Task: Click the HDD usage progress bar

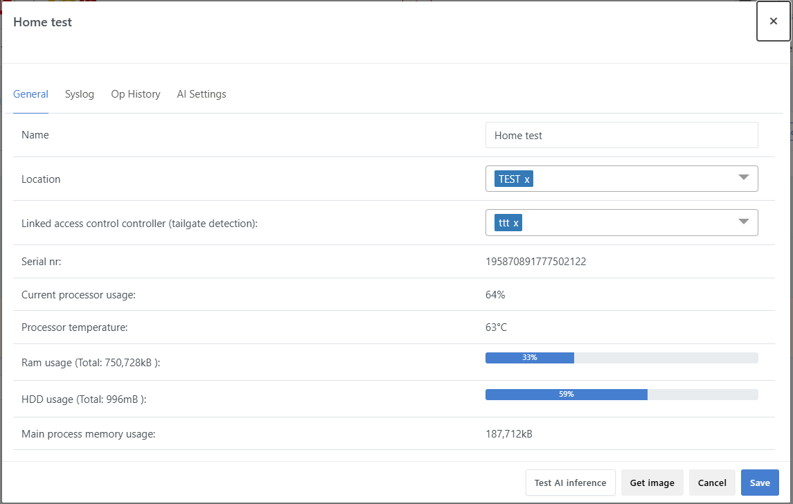Action: click(621, 395)
